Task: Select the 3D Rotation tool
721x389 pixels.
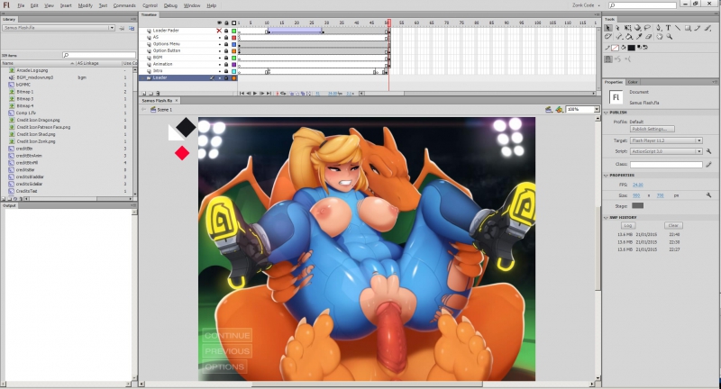Action: click(638, 28)
